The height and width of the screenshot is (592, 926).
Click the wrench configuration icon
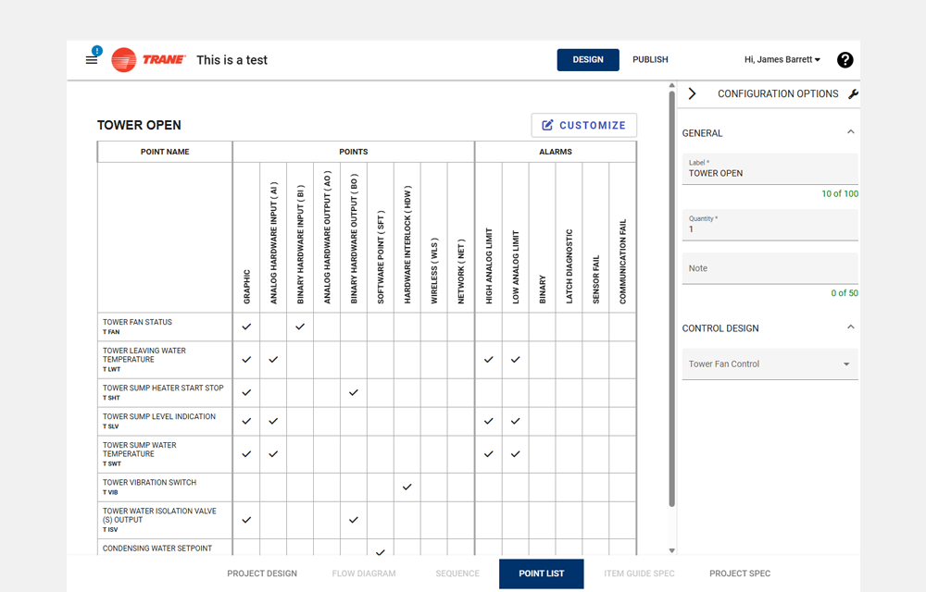tap(854, 93)
